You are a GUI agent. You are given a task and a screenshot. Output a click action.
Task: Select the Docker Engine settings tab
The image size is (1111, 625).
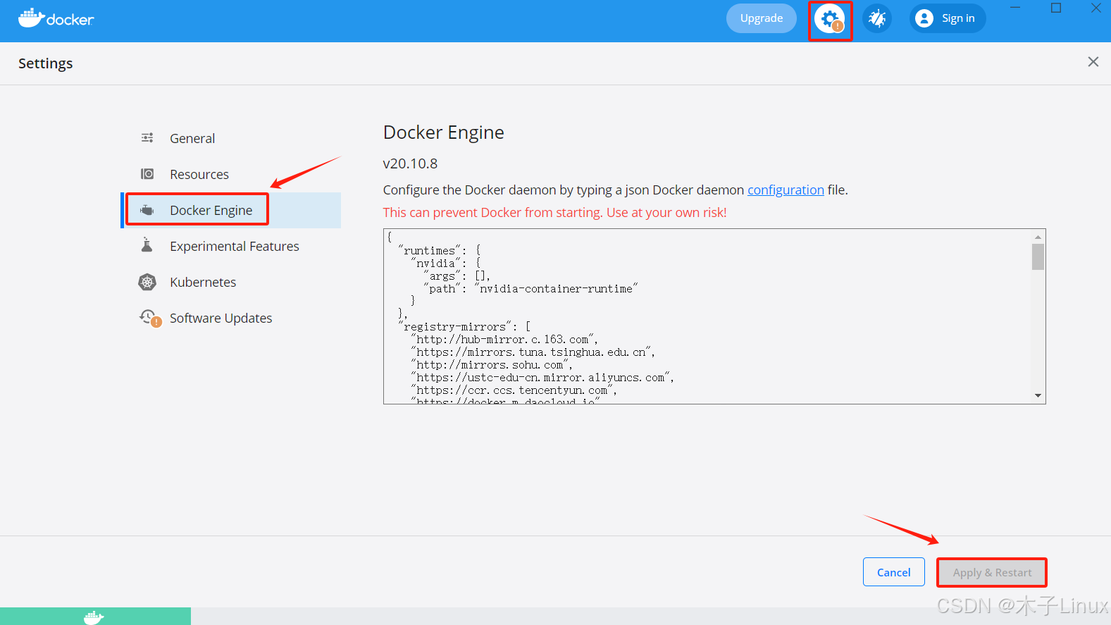[230, 210]
